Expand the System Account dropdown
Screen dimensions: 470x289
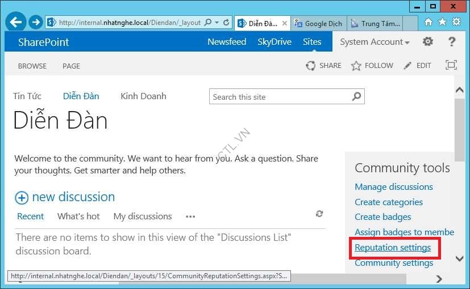click(x=407, y=42)
